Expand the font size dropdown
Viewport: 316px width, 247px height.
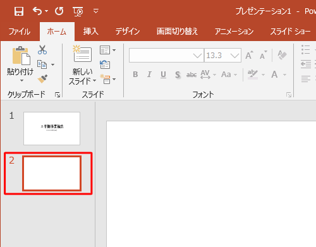pyautogui.click(x=234, y=56)
